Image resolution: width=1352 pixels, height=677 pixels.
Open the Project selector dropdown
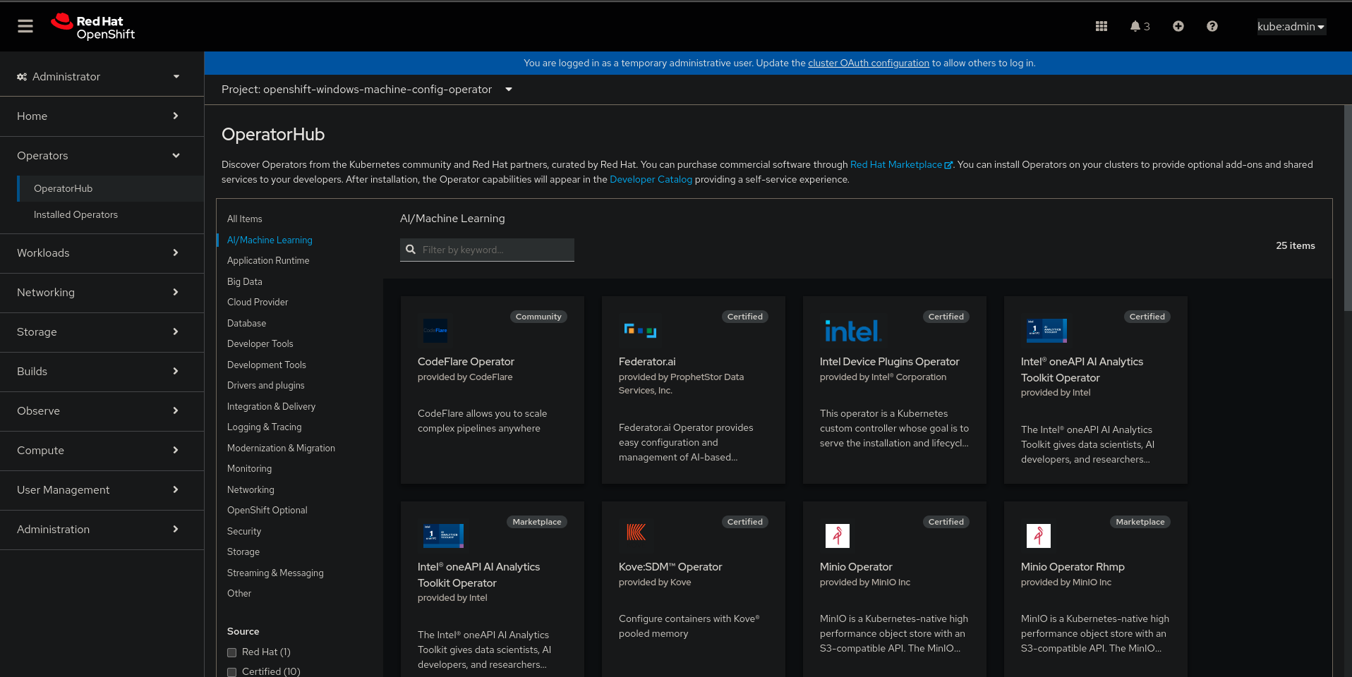366,90
